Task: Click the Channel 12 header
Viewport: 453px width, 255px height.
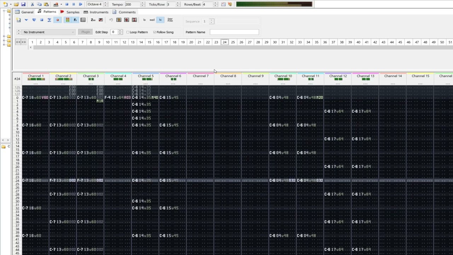Action: click(338, 78)
